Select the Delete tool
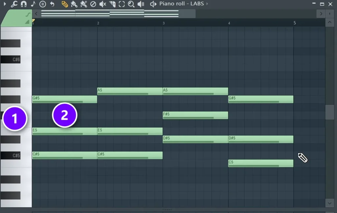Screen dimensions: 337x213 93,4
